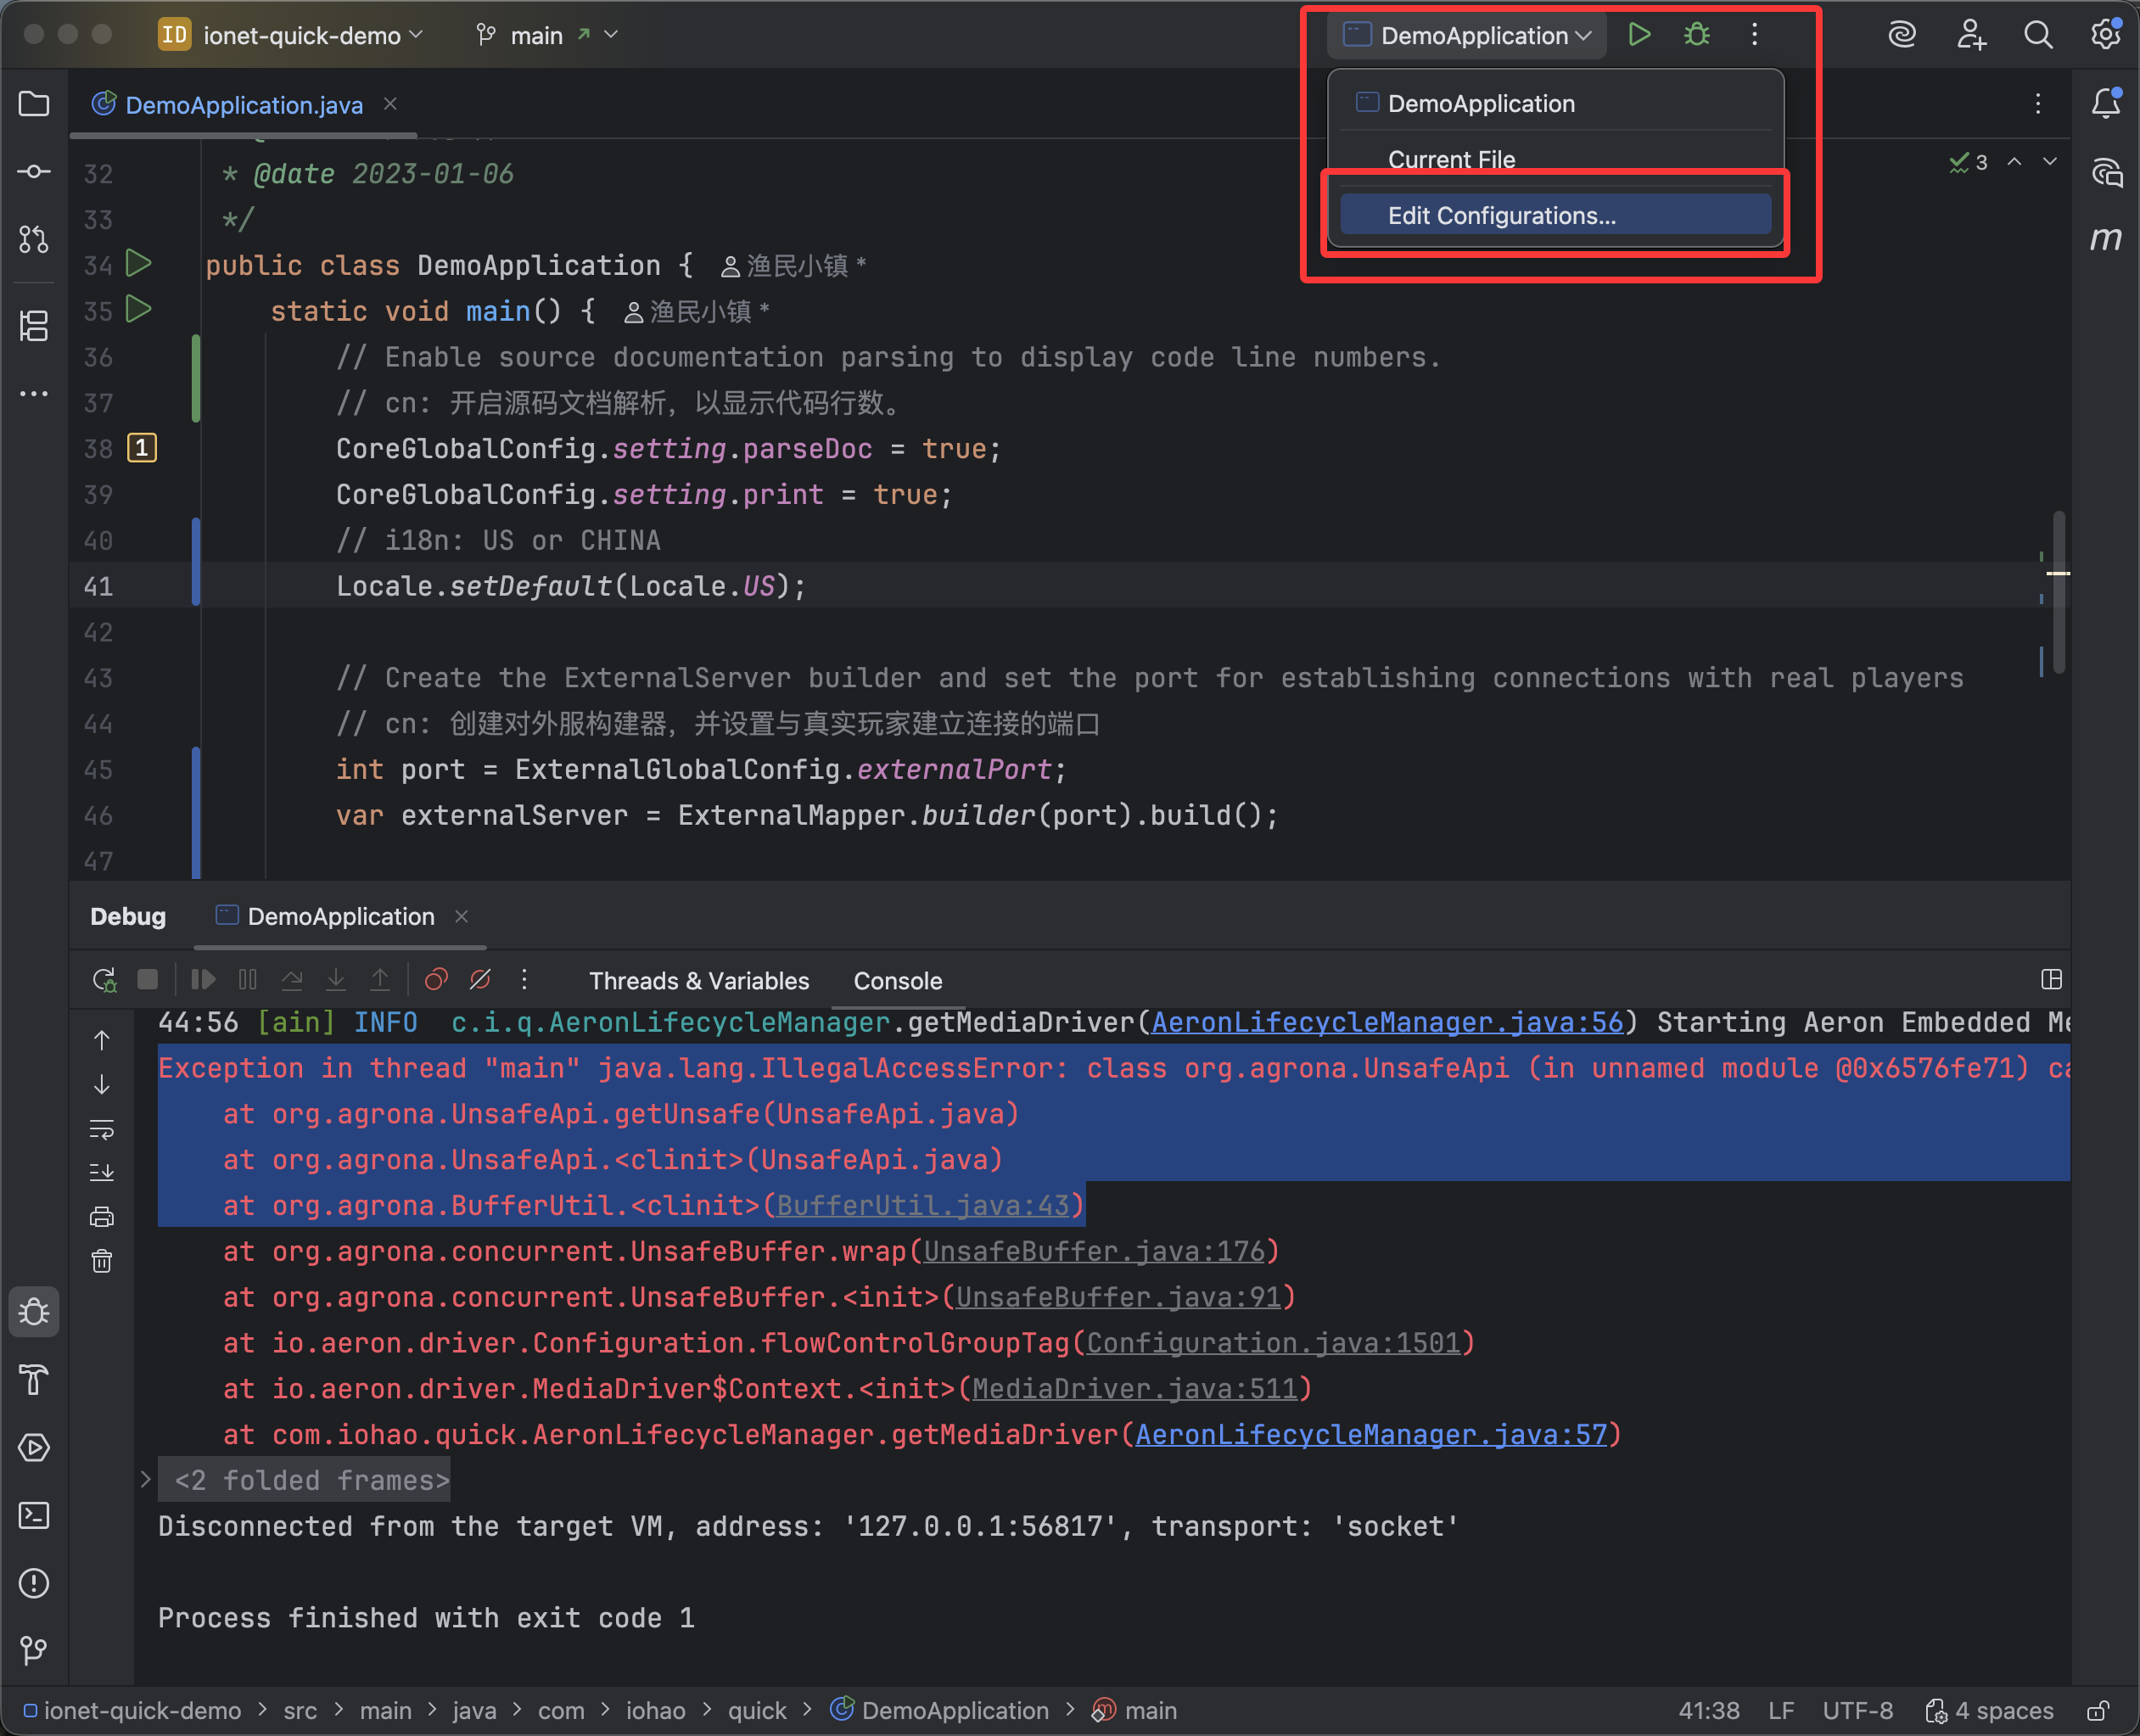This screenshot has height=1736, width=2140.
Task: Open the Maven tool window icon
Action: [x=2106, y=238]
